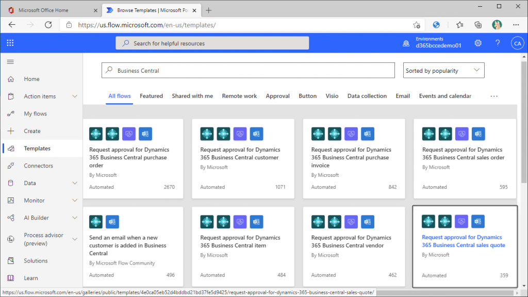The image size is (528, 297).
Task: Click the browser Refresh button
Action: pos(48,25)
